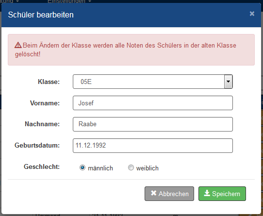Click the männlich label text

[x=100, y=168]
